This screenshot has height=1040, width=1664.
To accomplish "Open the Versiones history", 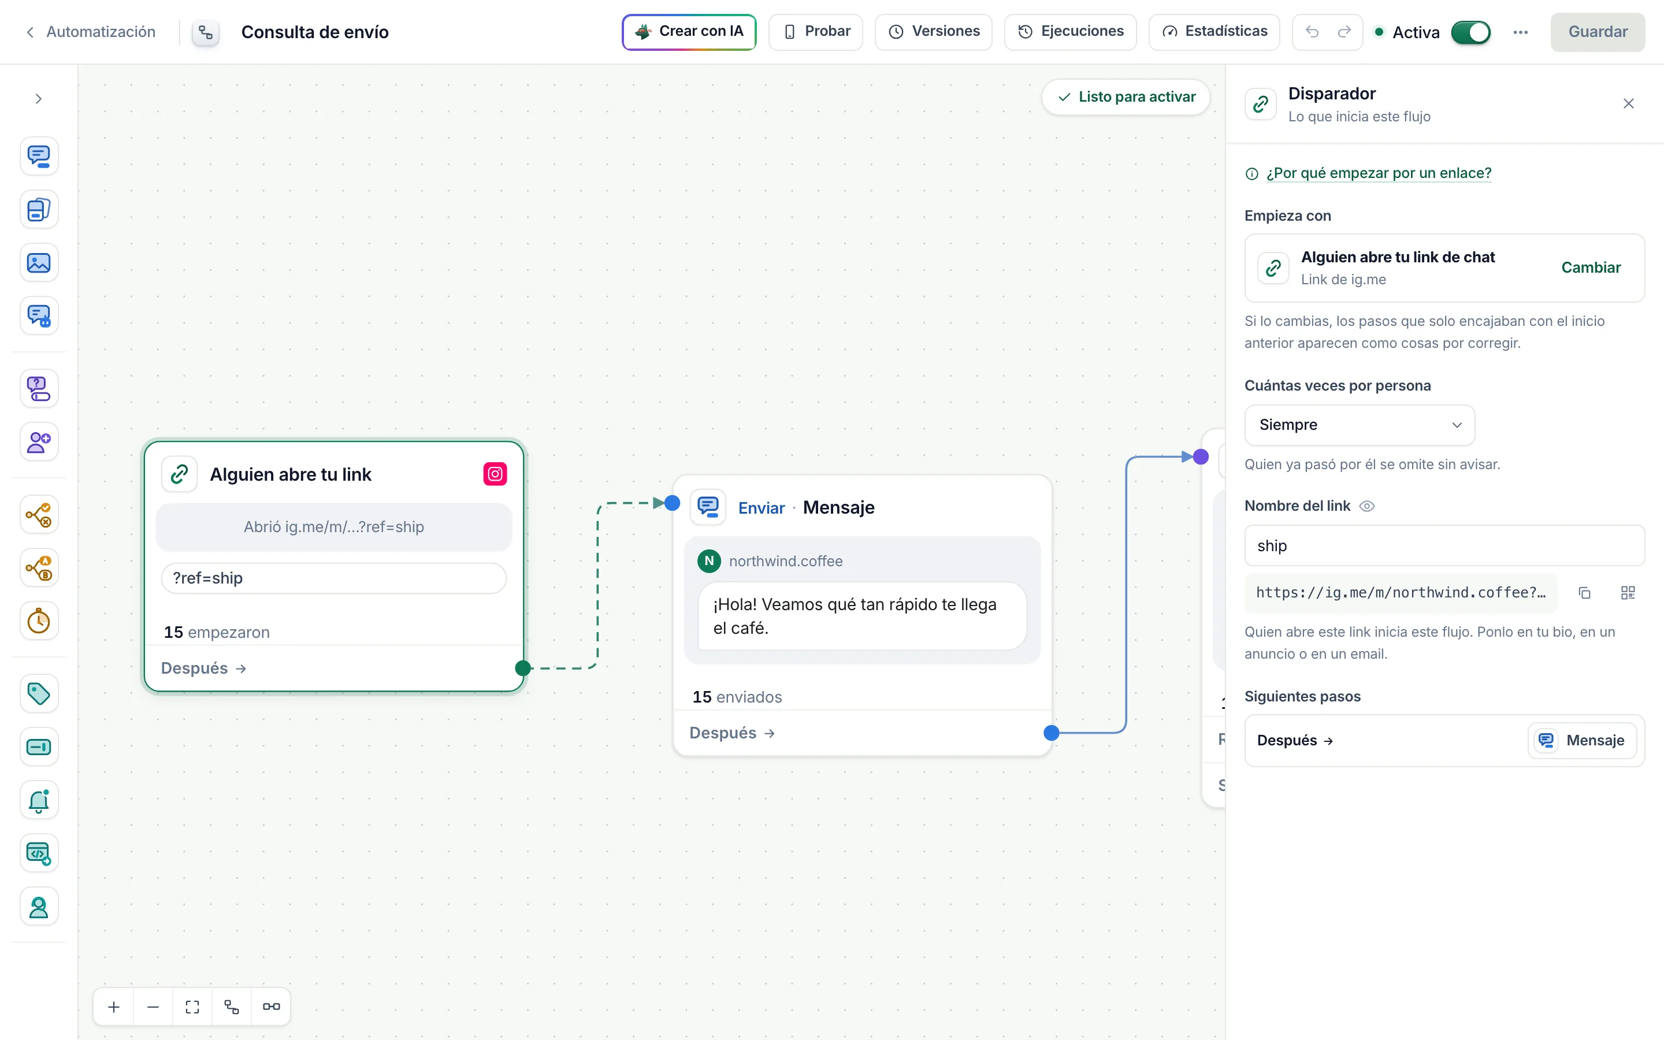I will 933,32.
